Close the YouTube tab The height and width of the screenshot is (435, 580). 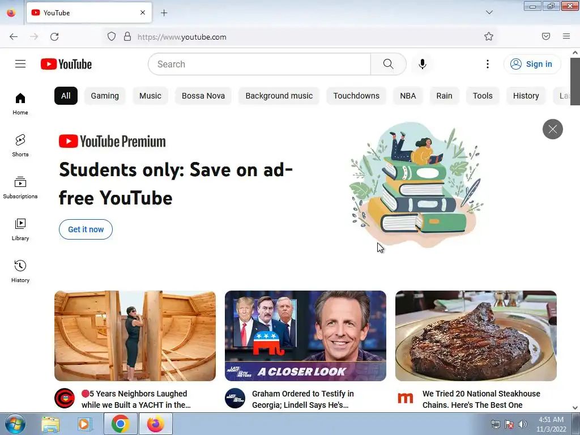click(x=143, y=12)
